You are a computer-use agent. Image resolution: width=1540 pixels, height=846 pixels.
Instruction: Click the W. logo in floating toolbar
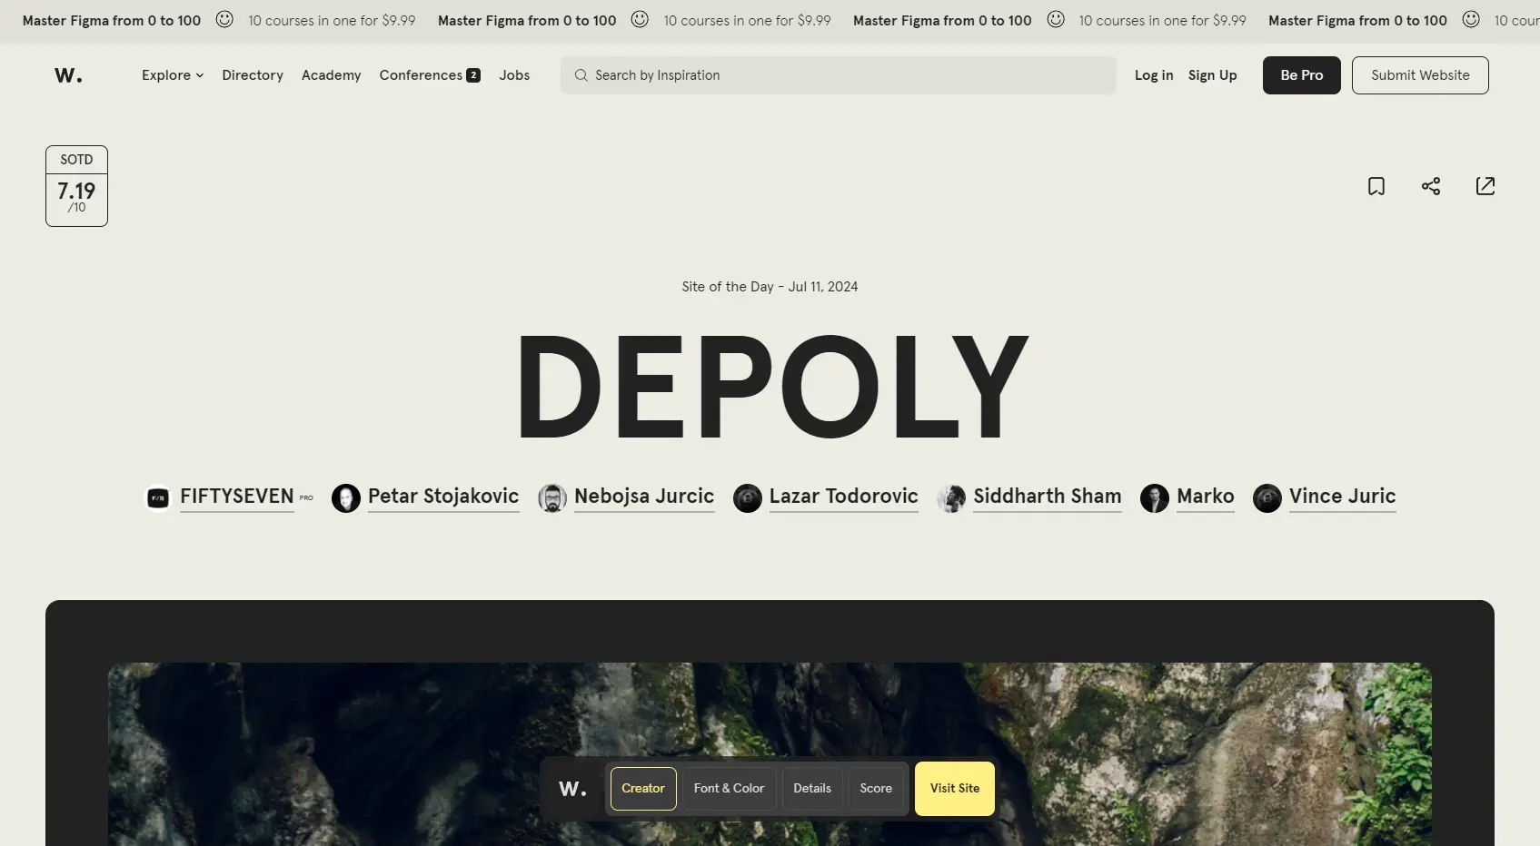pyautogui.click(x=572, y=789)
